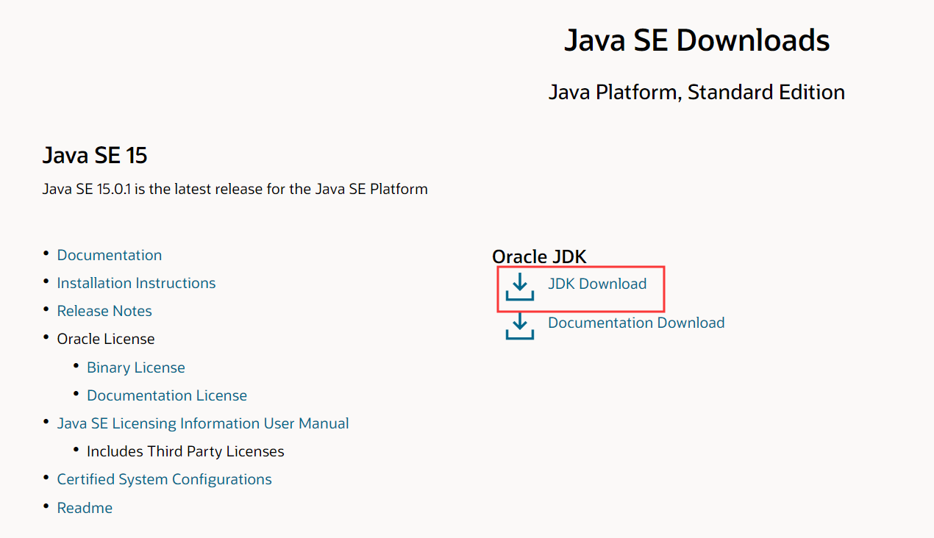Open the Documentation link
The width and height of the screenshot is (934, 538).
tap(109, 254)
